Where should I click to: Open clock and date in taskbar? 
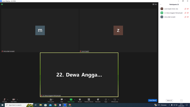[181, 105]
